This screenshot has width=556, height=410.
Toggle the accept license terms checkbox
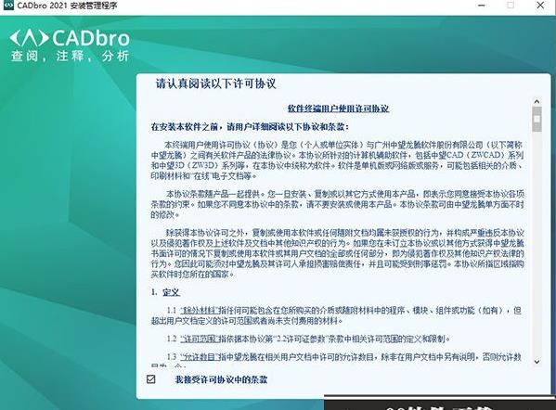coord(150,379)
